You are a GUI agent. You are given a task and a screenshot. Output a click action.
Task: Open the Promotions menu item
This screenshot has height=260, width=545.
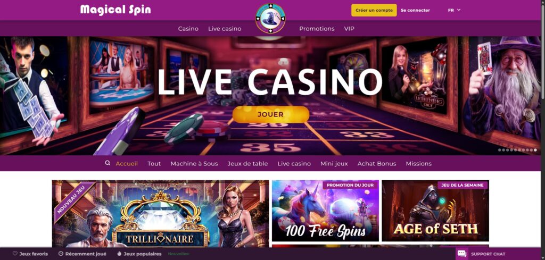coord(317,29)
